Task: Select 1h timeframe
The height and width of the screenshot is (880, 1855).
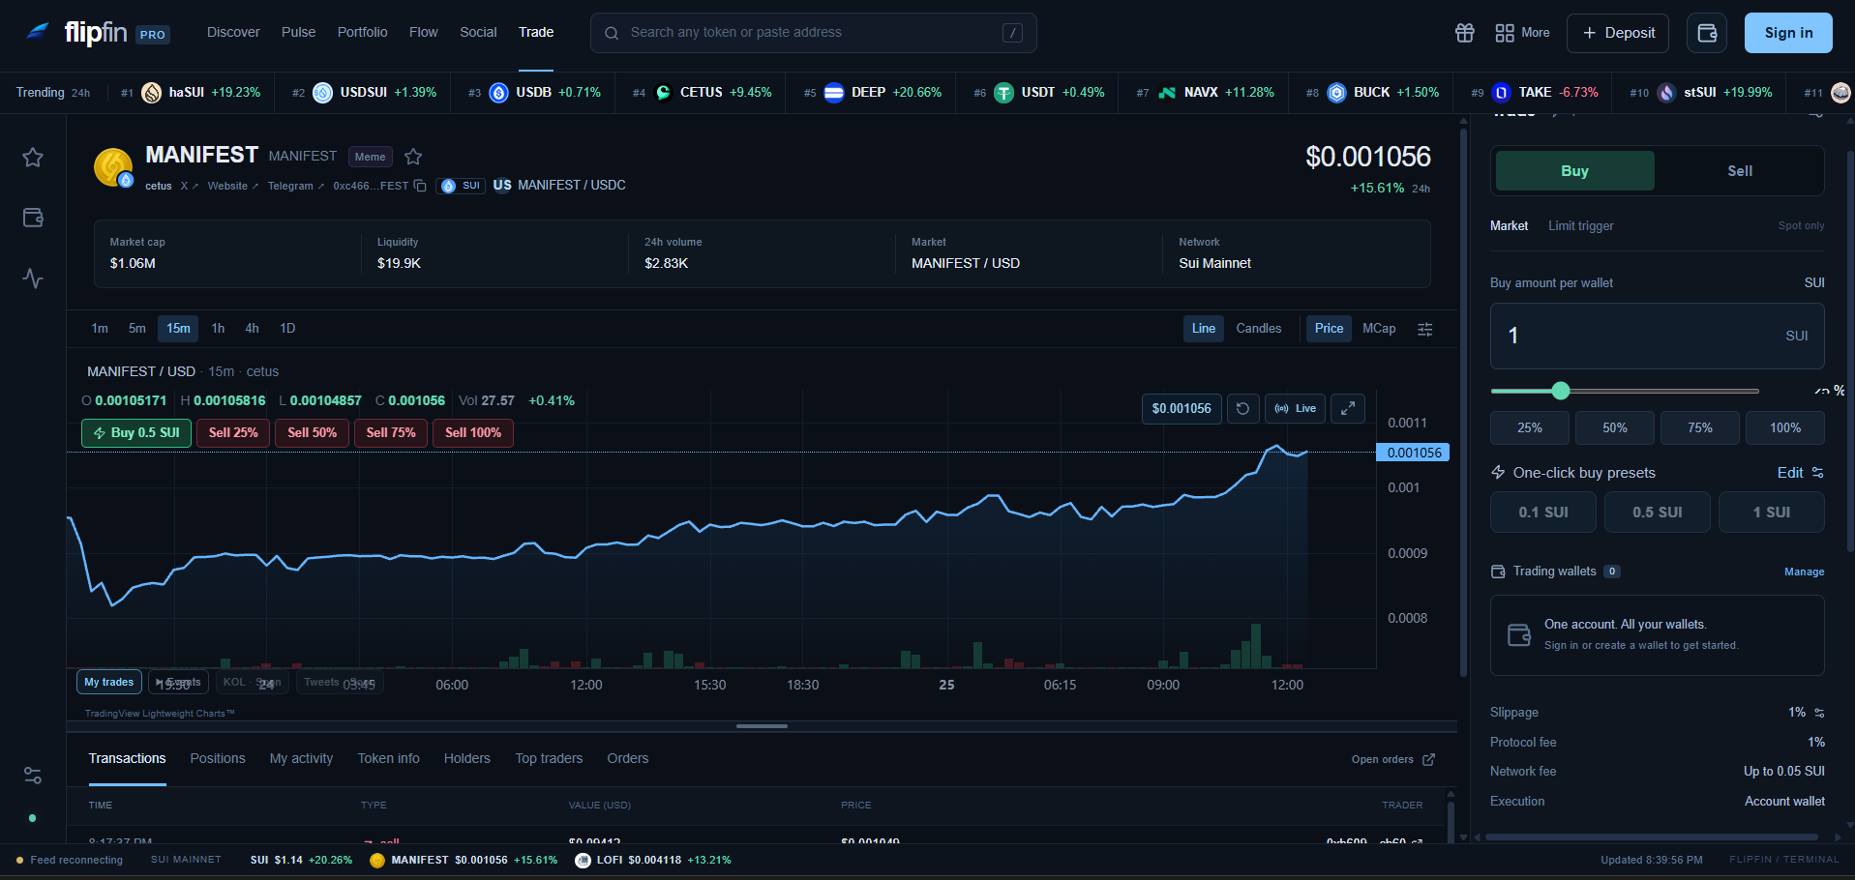Action: [x=219, y=329]
